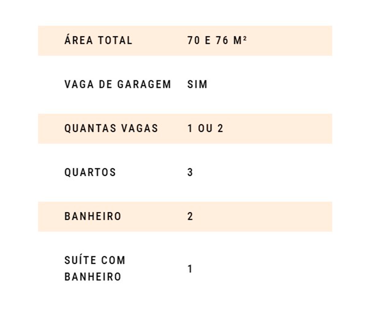
Task: Select the "1 ou 2" parking spaces value
Action: [205, 128]
